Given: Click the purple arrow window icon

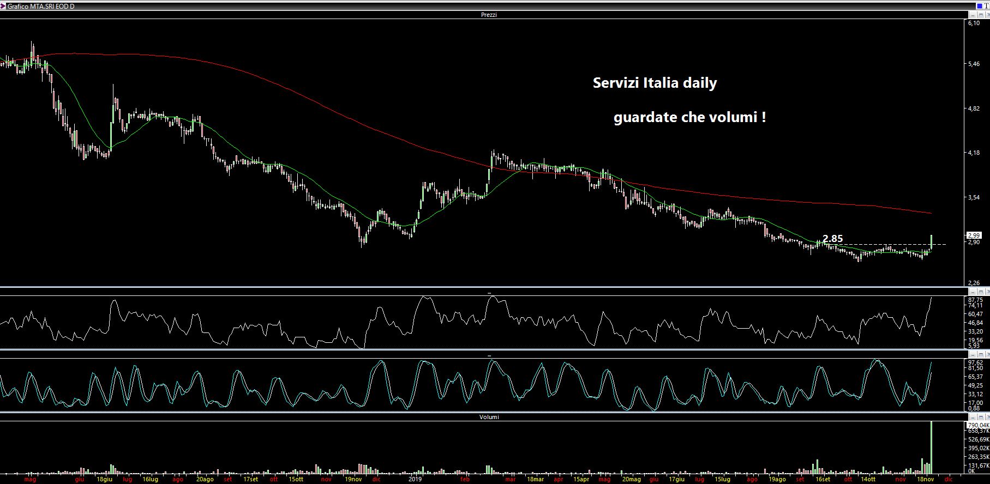Looking at the screenshot, I should 3,6.
